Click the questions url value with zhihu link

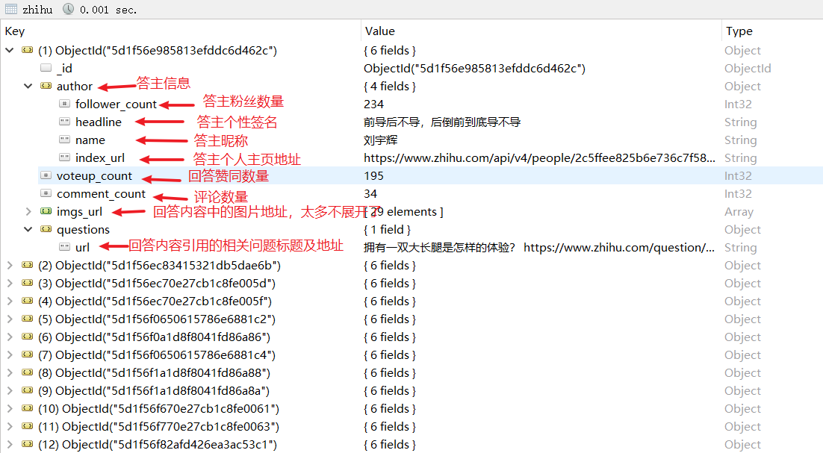point(539,248)
